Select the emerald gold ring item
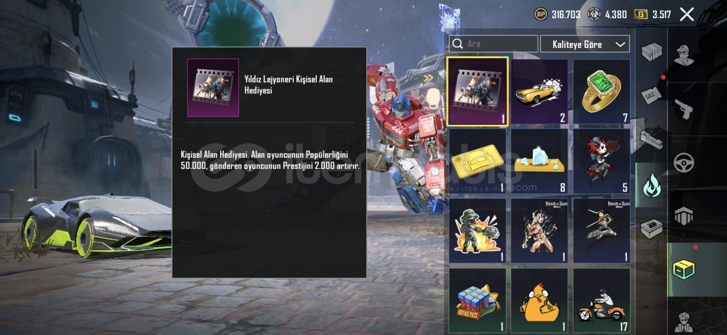Viewport: 727px width, 335px height. 601,92
